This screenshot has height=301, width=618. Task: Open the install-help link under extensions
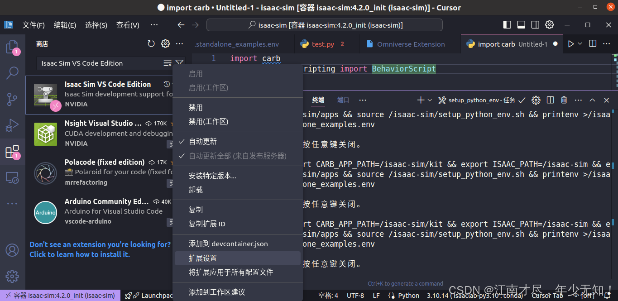[x=100, y=249]
